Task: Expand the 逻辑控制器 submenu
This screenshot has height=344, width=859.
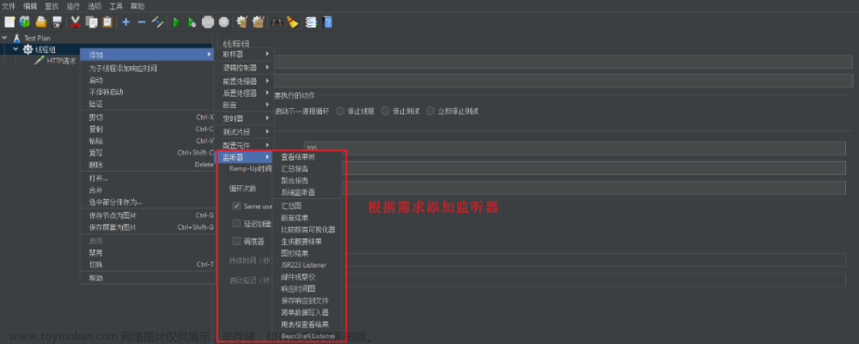Action: click(x=245, y=67)
